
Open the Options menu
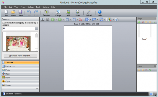coord(46,7)
